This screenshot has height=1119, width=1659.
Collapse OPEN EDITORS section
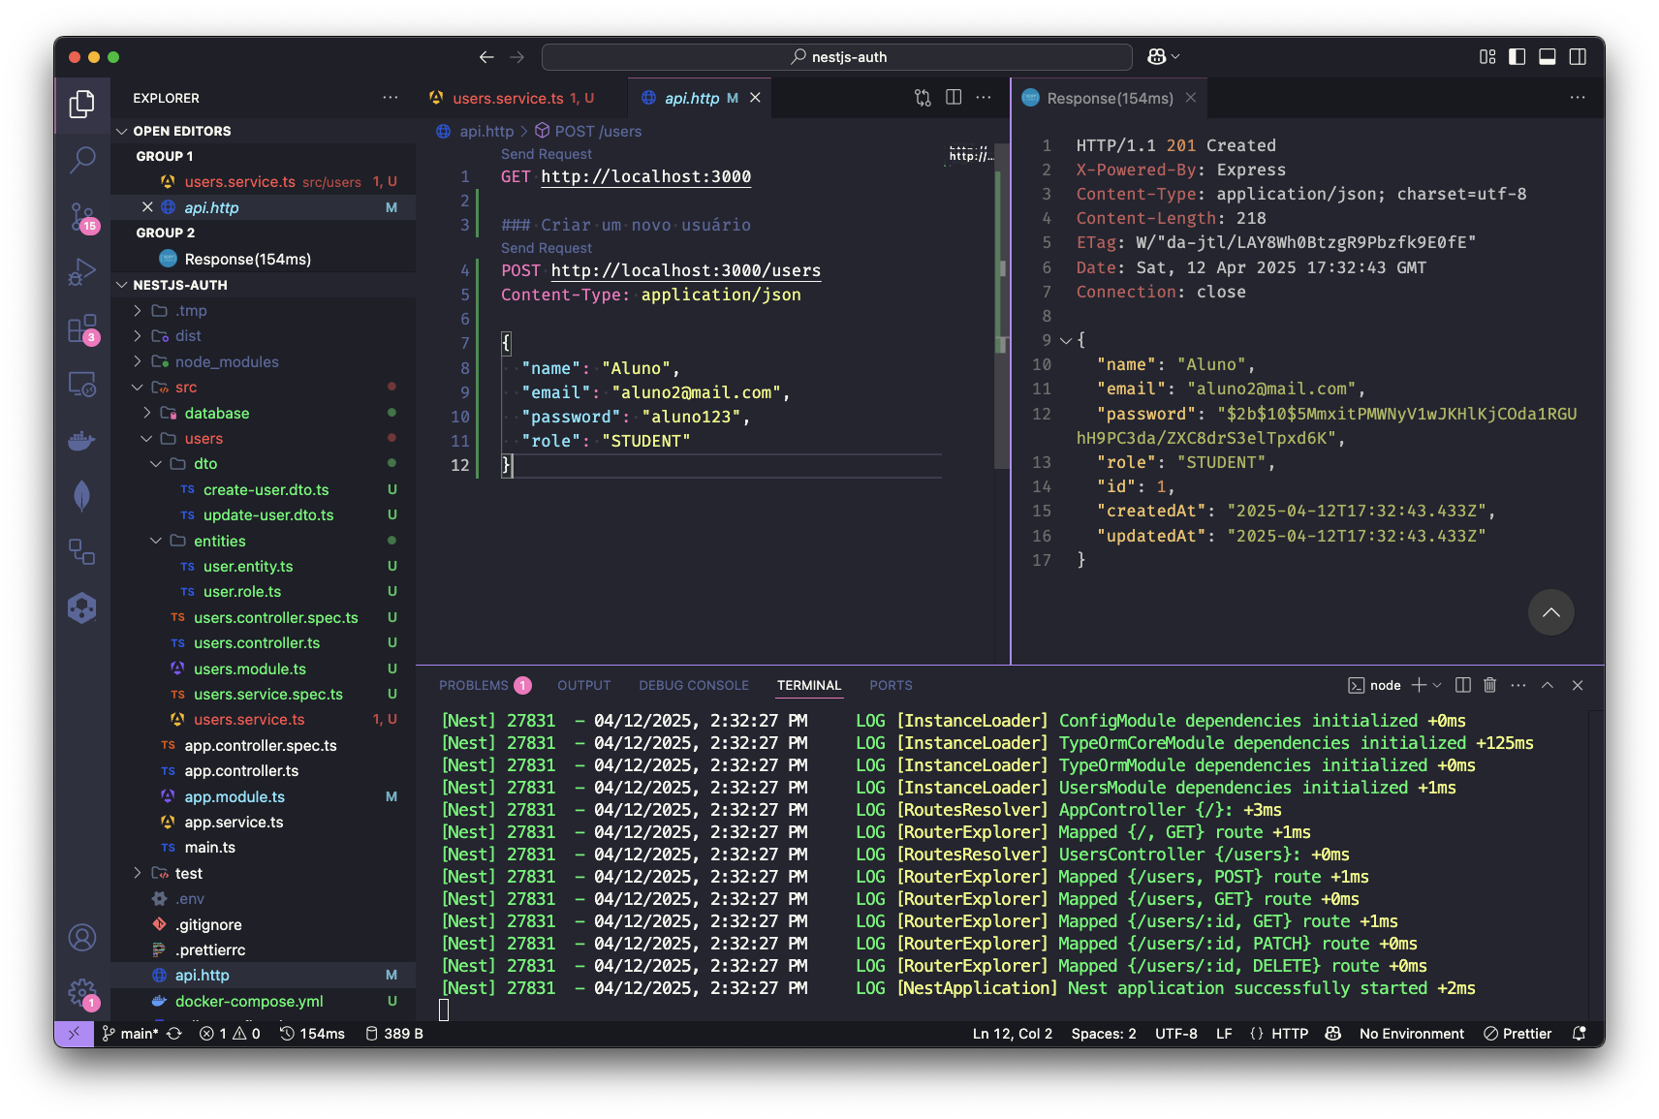pos(122,131)
